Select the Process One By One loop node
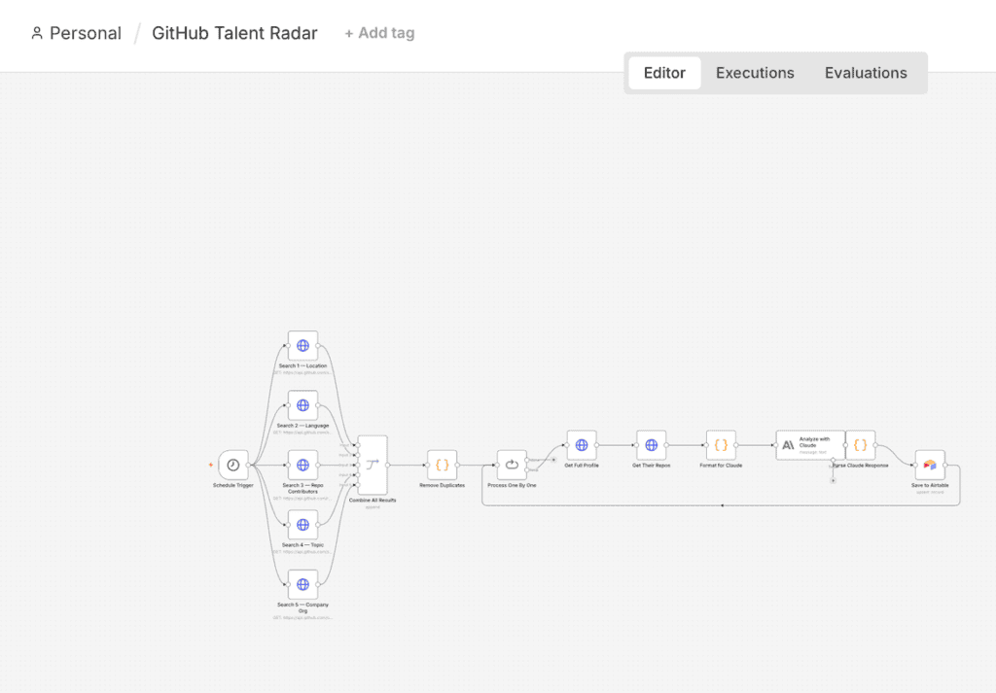996x693 pixels. [x=512, y=466]
